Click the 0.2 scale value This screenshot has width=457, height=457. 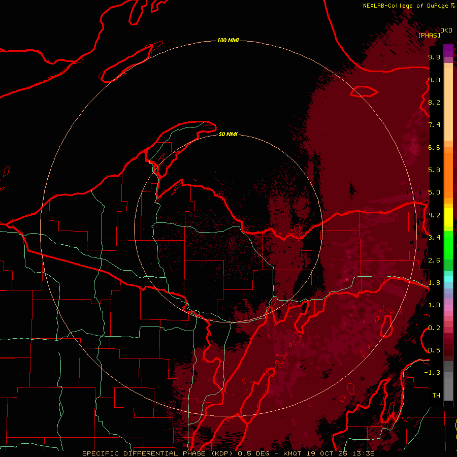coord(434,328)
